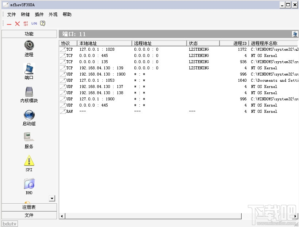Open the 转储 (Dump) menu
Viewport: 299px width, 227px height.
[25, 15]
